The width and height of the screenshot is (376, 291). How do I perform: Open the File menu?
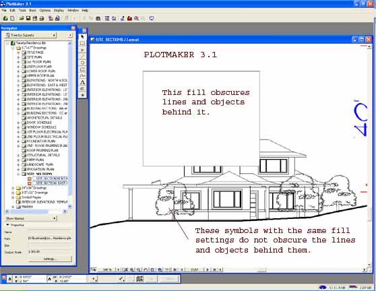4,10
